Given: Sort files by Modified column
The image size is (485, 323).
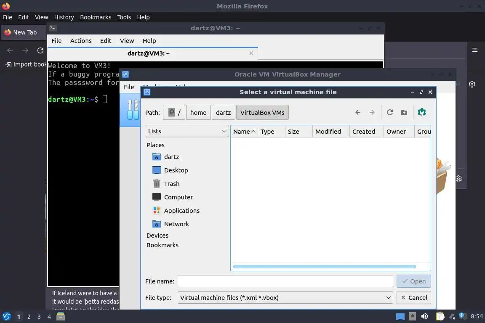Looking at the screenshot, I should [x=331, y=132].
